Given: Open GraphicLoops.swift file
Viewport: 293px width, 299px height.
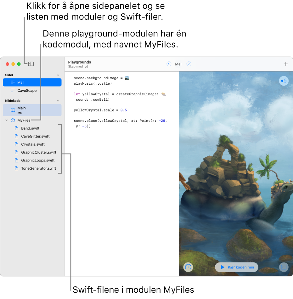Looking at the screenshot, I should 38,161.
